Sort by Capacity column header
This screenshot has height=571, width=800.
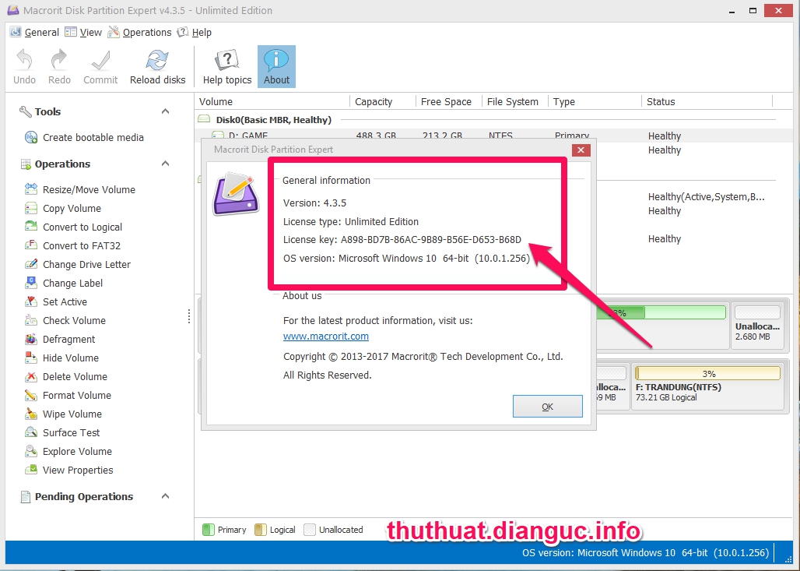pos(383,101)
